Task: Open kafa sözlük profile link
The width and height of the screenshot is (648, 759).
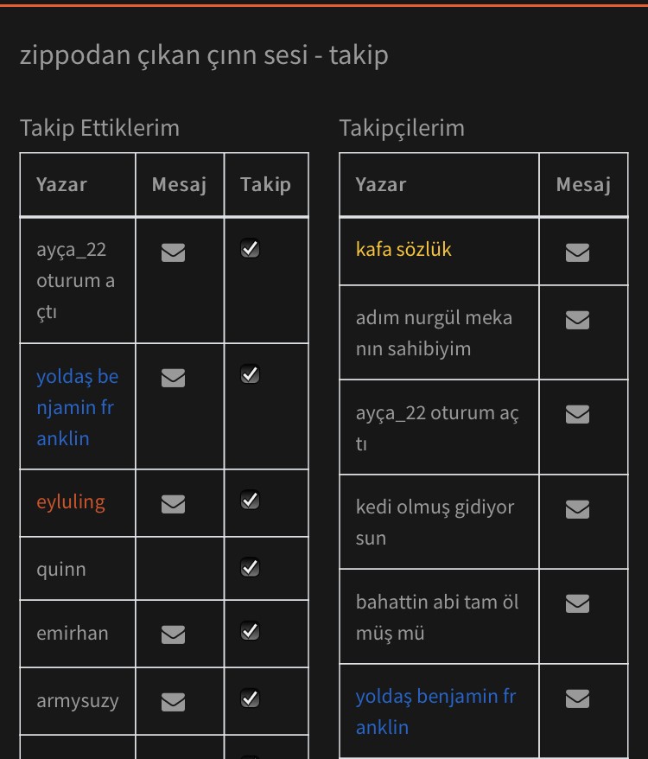Action: click(403, 250)
